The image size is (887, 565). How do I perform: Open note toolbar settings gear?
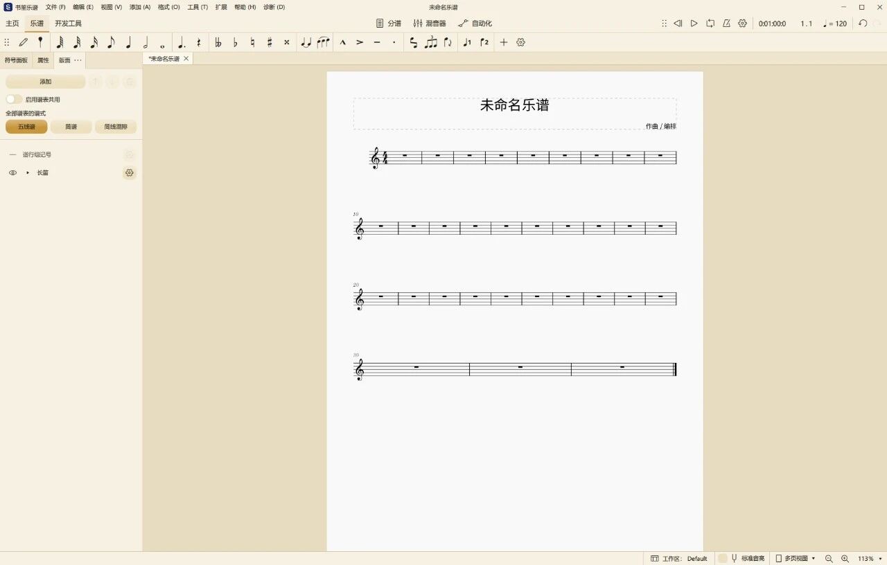(521, 42)
